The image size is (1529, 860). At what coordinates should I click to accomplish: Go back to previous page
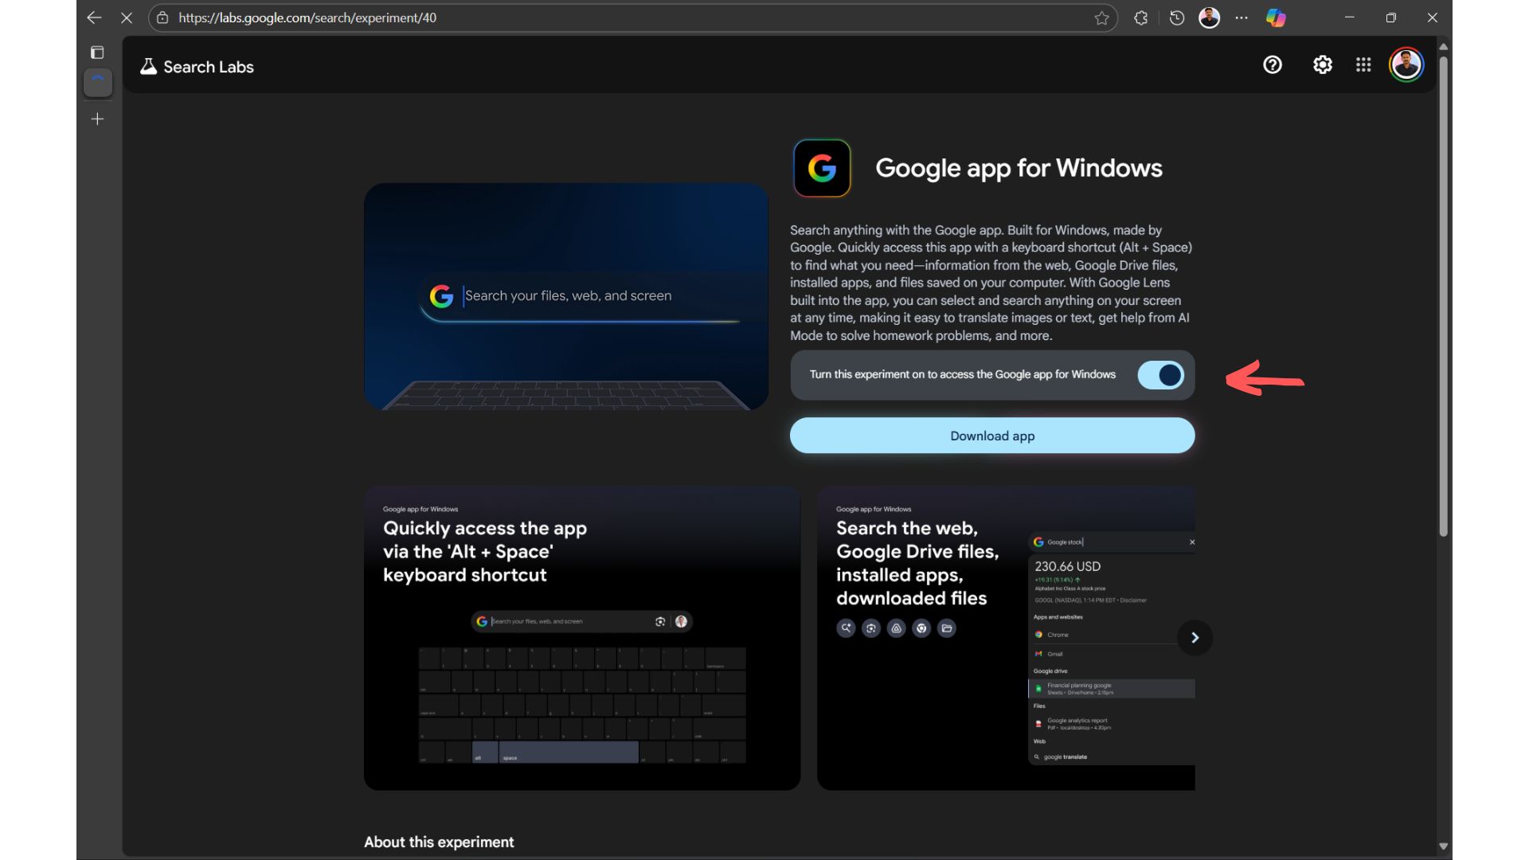point(94,18)
